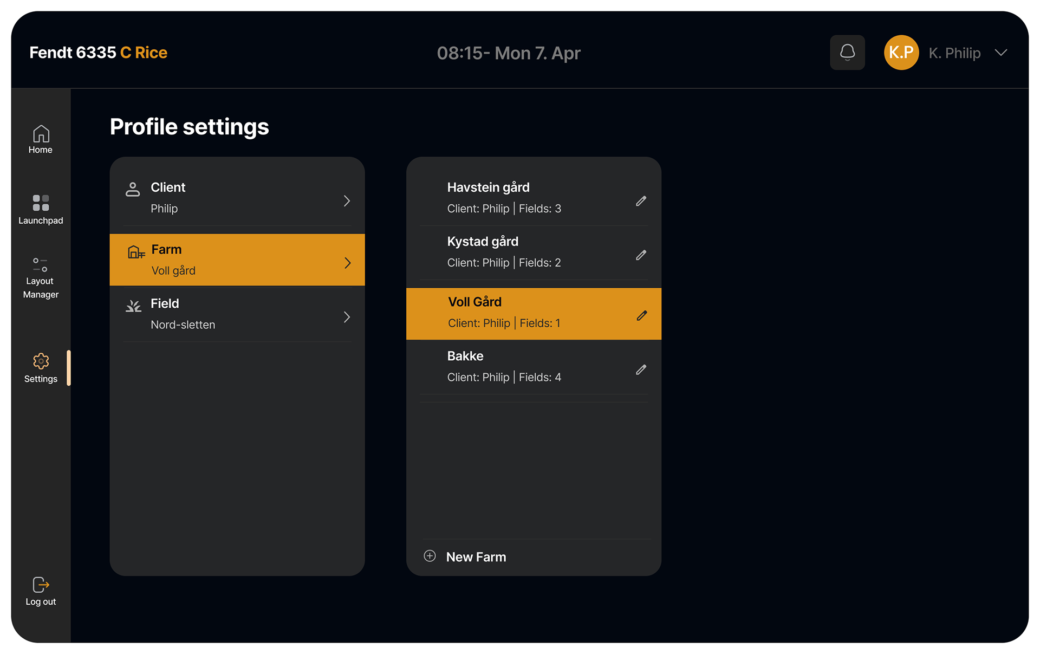Edit Kystad gård with pencil icon
1040x654 pixels.
coord(641,255)
